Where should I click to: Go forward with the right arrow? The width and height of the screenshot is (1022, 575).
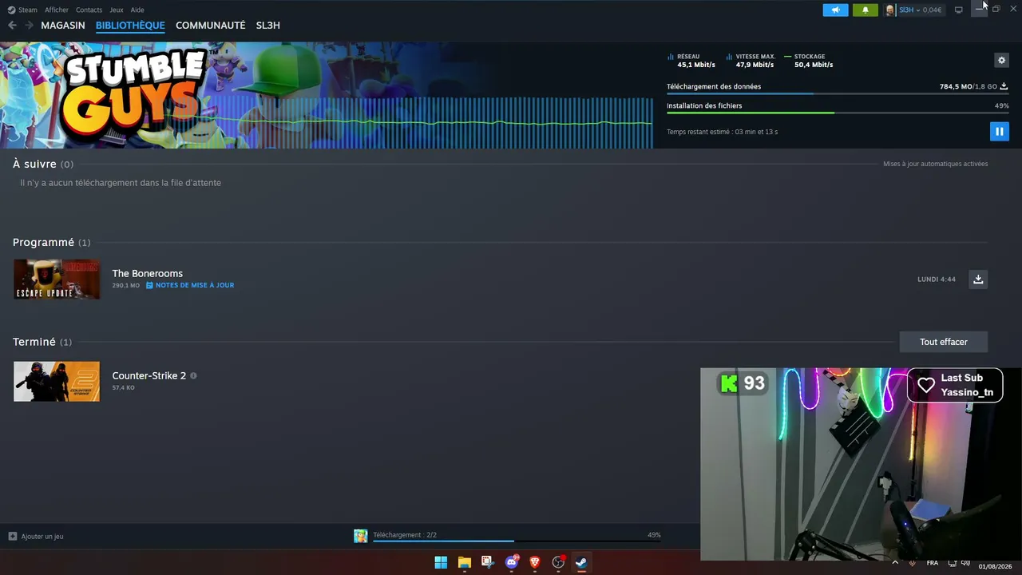(x=29, y=26)
